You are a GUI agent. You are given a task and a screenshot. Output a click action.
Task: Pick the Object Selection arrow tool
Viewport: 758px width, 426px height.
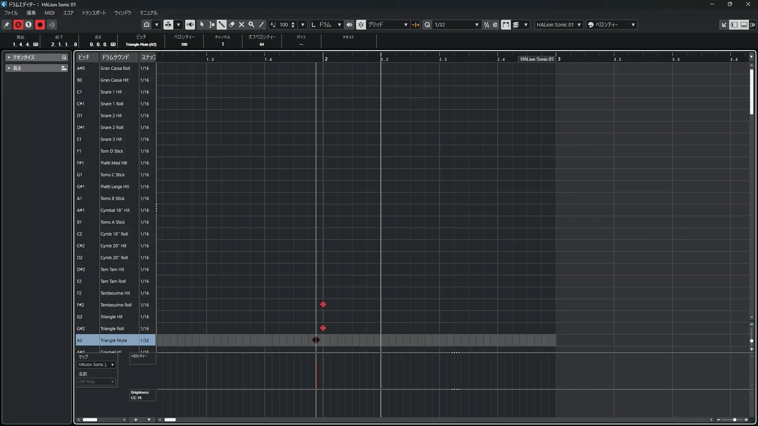(202, 24)
